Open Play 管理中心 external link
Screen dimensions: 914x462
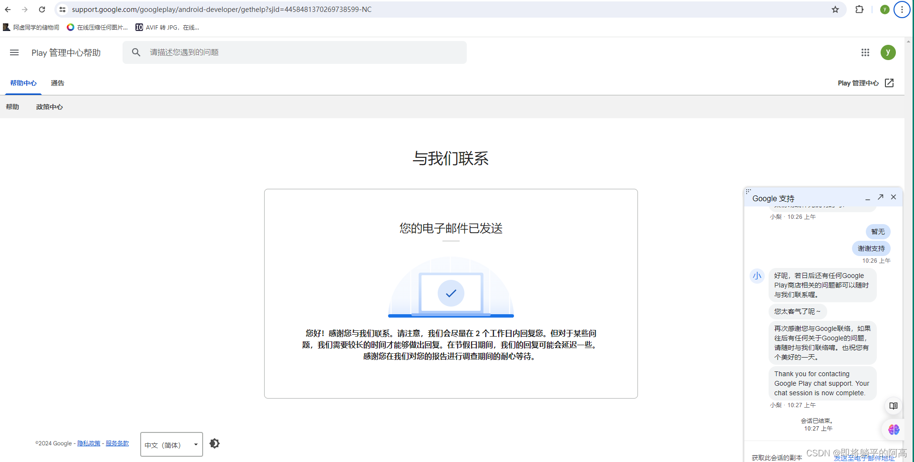click(866, 83)
